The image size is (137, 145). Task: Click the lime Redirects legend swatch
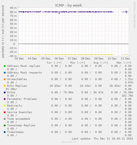5,106
